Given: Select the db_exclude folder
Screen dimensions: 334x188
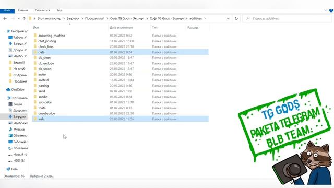Looking at the screenshot, I should point(46,63).
